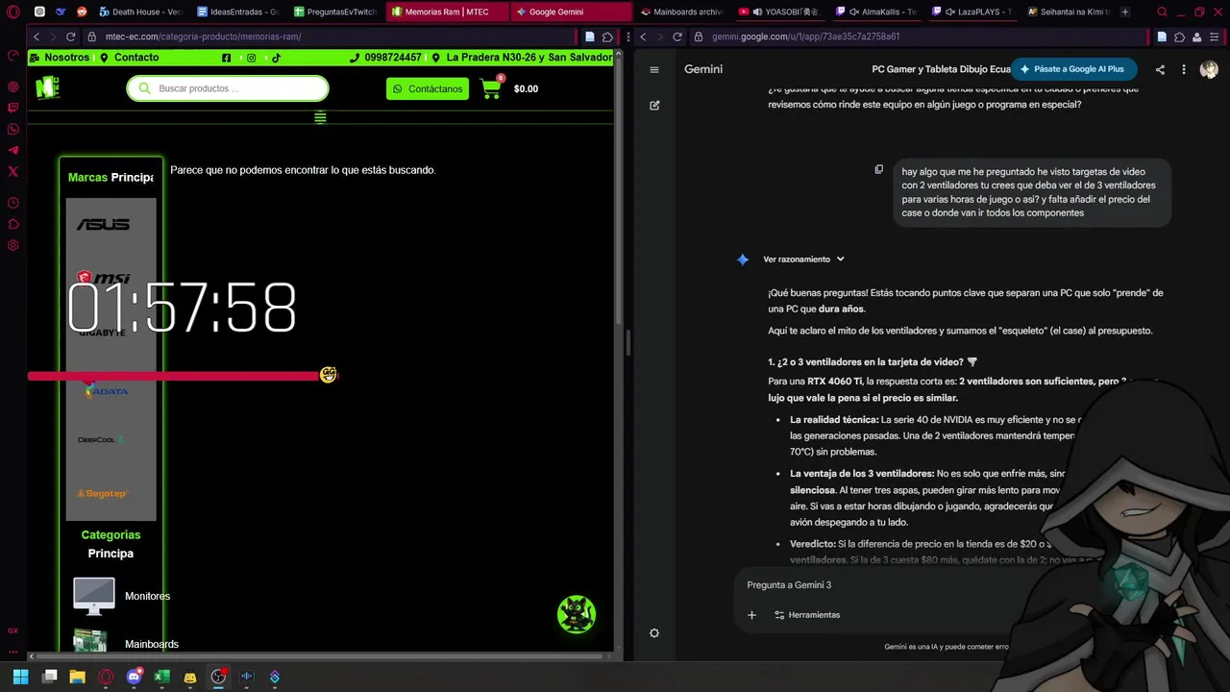
Task: Click Pásate a Google AI Plus
Action: pyautogui.click(x=1073, y=69)
